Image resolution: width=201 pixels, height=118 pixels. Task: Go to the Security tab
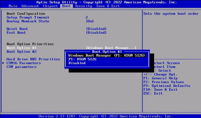coord(83,6)
